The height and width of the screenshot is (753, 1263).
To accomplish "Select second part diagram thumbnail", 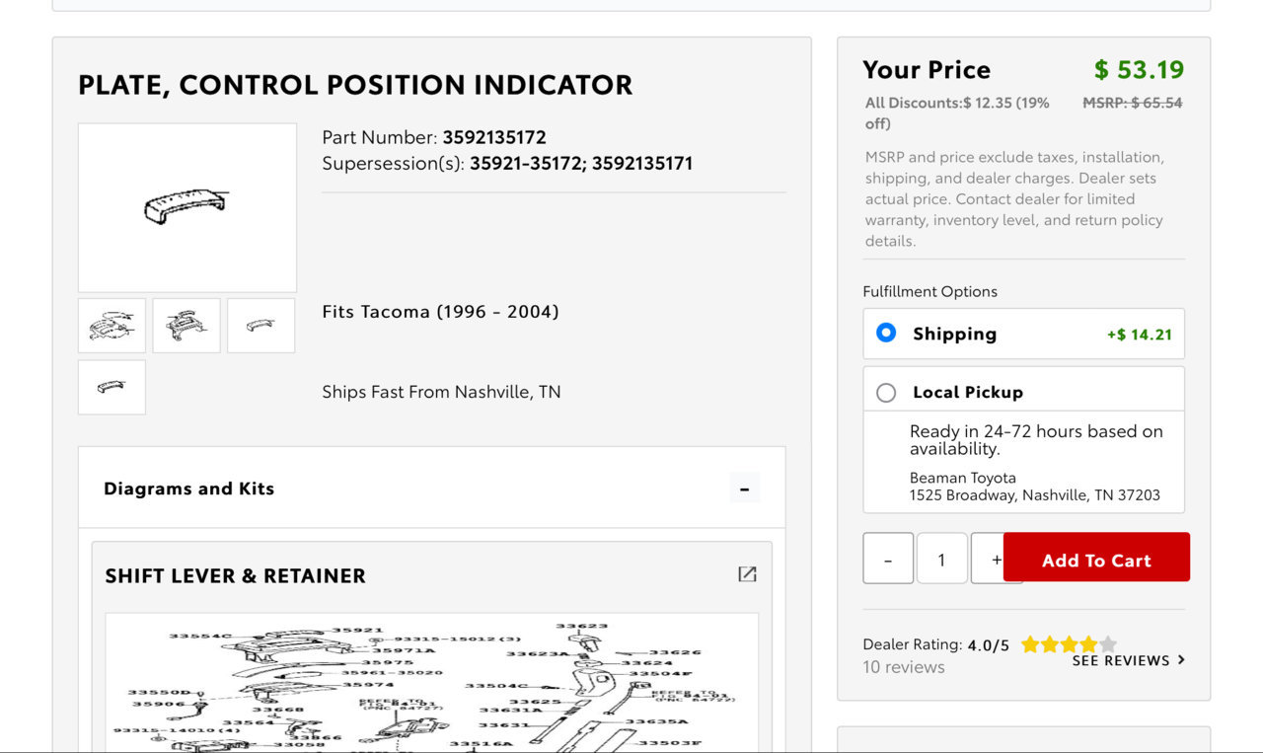I will coord(186,326).
